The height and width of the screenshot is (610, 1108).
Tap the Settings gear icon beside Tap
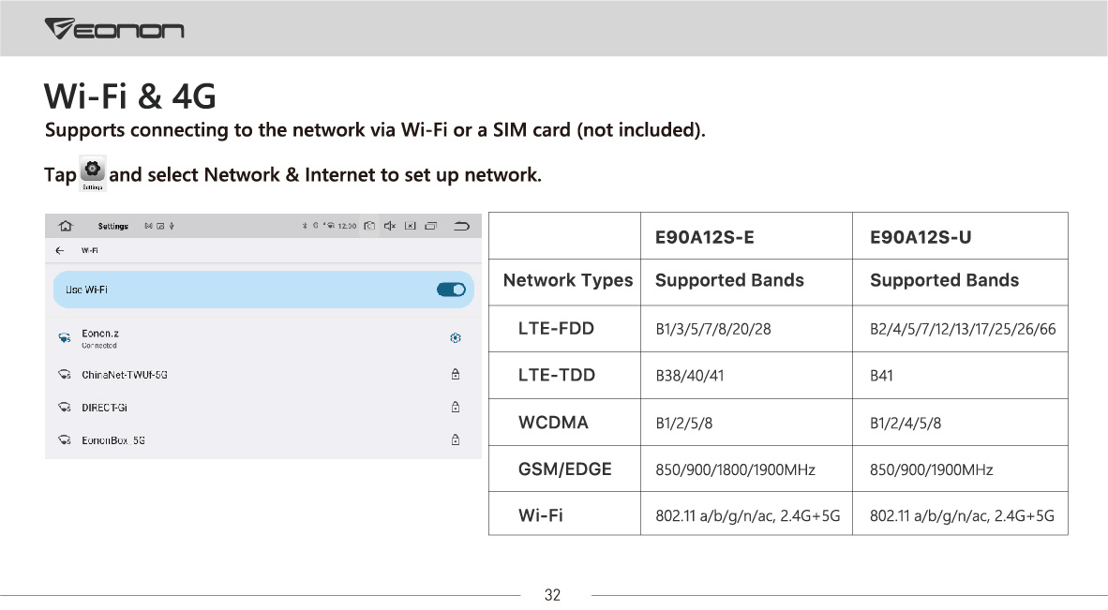(93, 173)
